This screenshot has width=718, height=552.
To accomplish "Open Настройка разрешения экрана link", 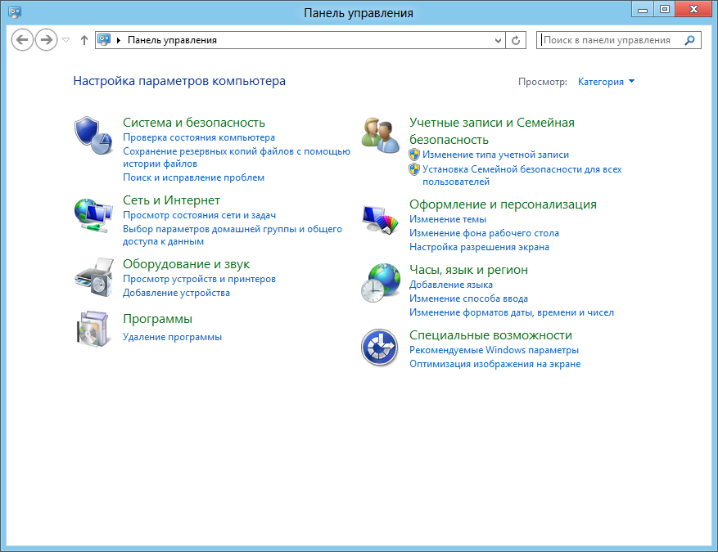I will [479, 247].
